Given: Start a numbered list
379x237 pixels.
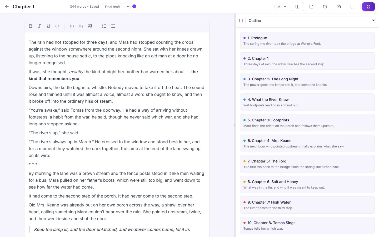Looking at the screenshot, I should point(104,26).
